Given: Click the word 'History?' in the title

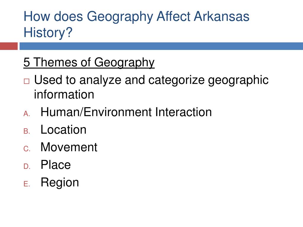Looking at the screenshot, I should click(48, 33).
